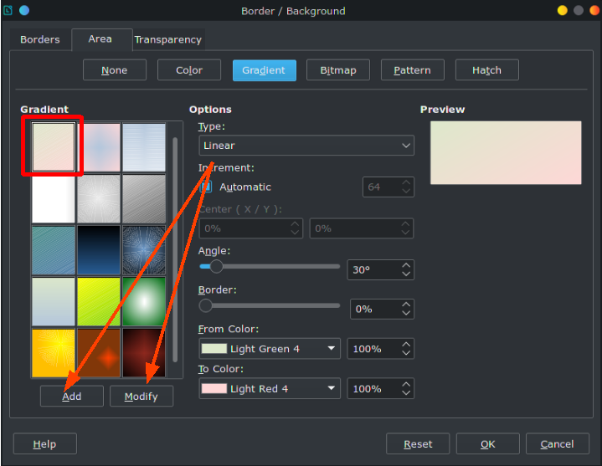The height and width of the screenshot is (466, 602).
Task: Click the Angle slider handle
Action: 216,266
